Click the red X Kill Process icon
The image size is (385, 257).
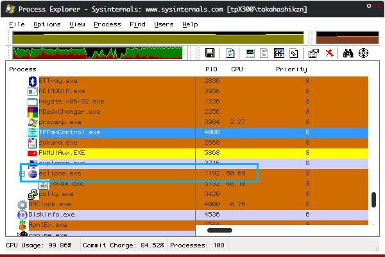pos(329,53)
